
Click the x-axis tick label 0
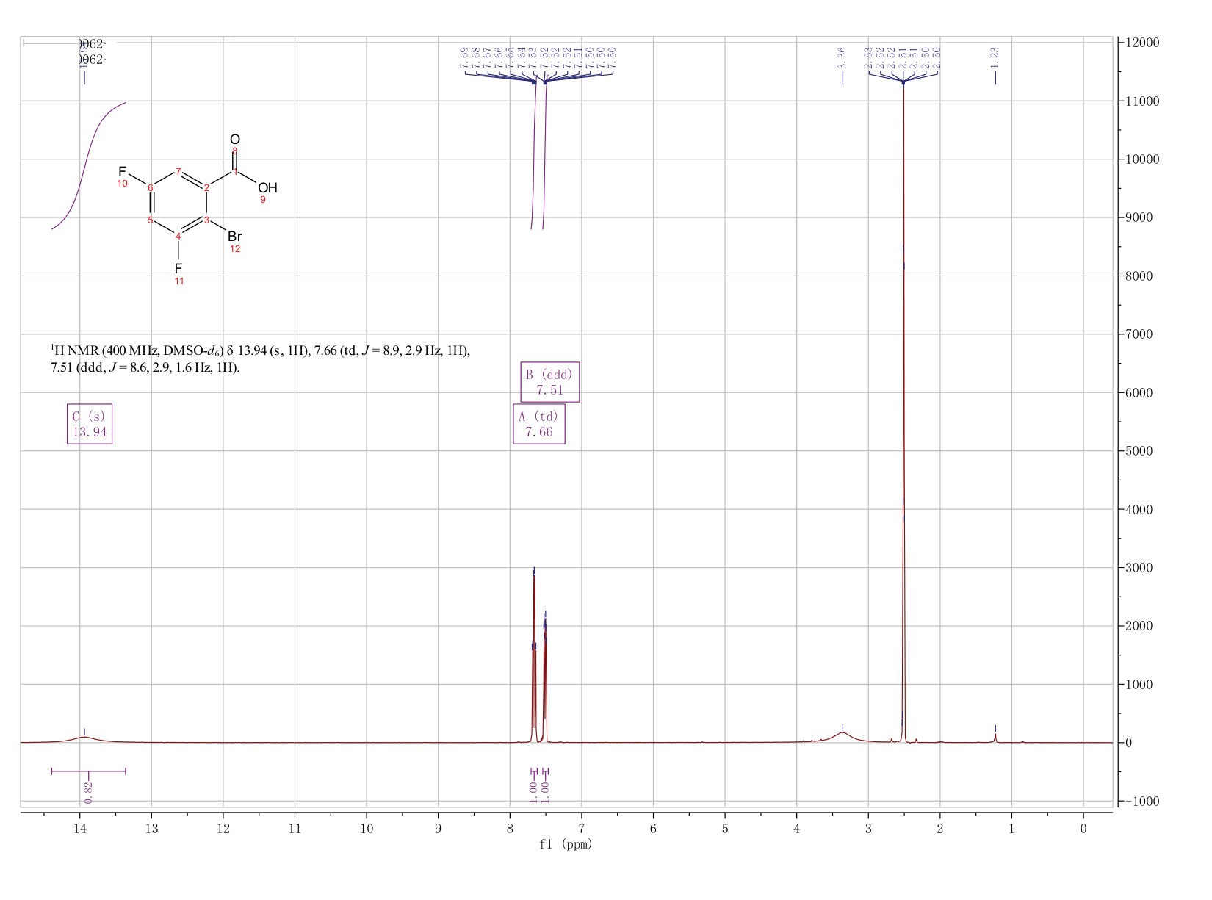click(1083, 829)
